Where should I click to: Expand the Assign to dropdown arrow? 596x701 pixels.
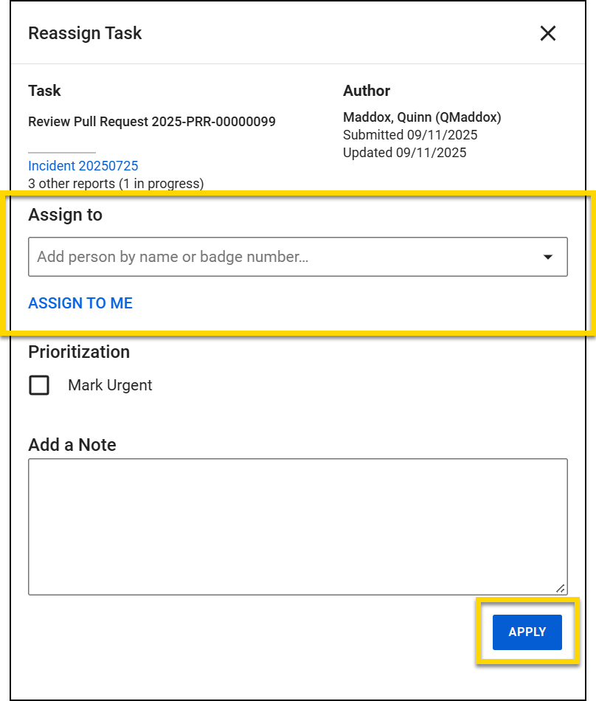coord(548,257)
